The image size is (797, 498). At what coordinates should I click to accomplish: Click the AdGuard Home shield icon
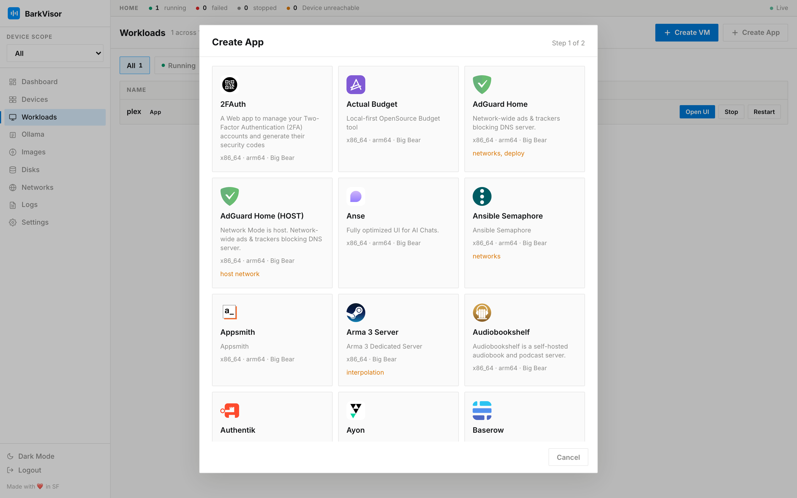tap(482, 85)
